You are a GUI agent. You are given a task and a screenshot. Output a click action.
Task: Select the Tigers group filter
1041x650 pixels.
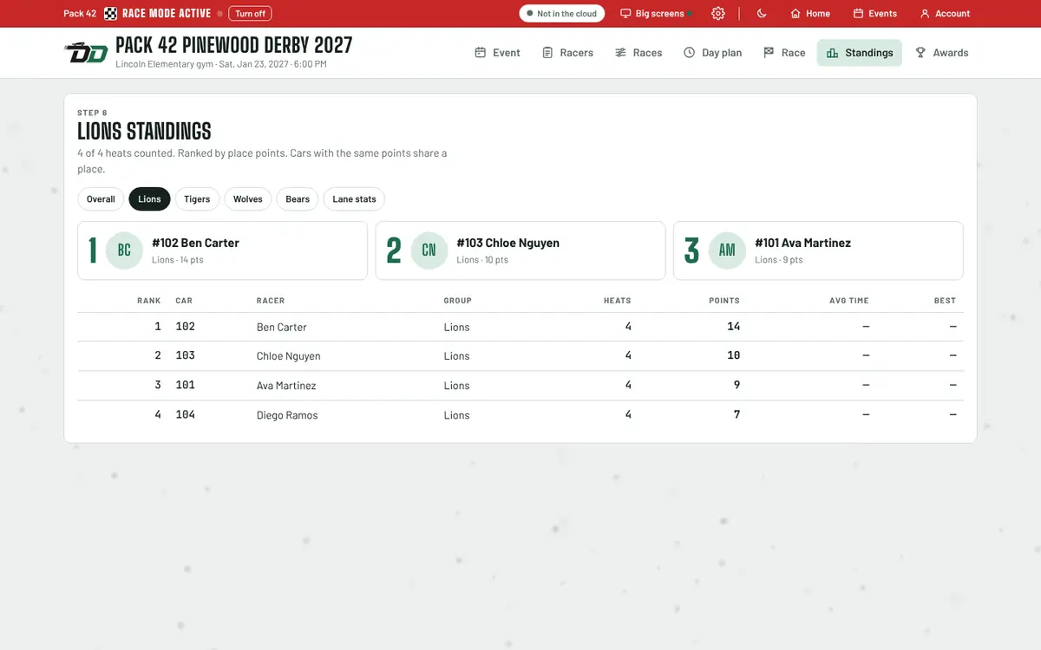click(197, 199)
